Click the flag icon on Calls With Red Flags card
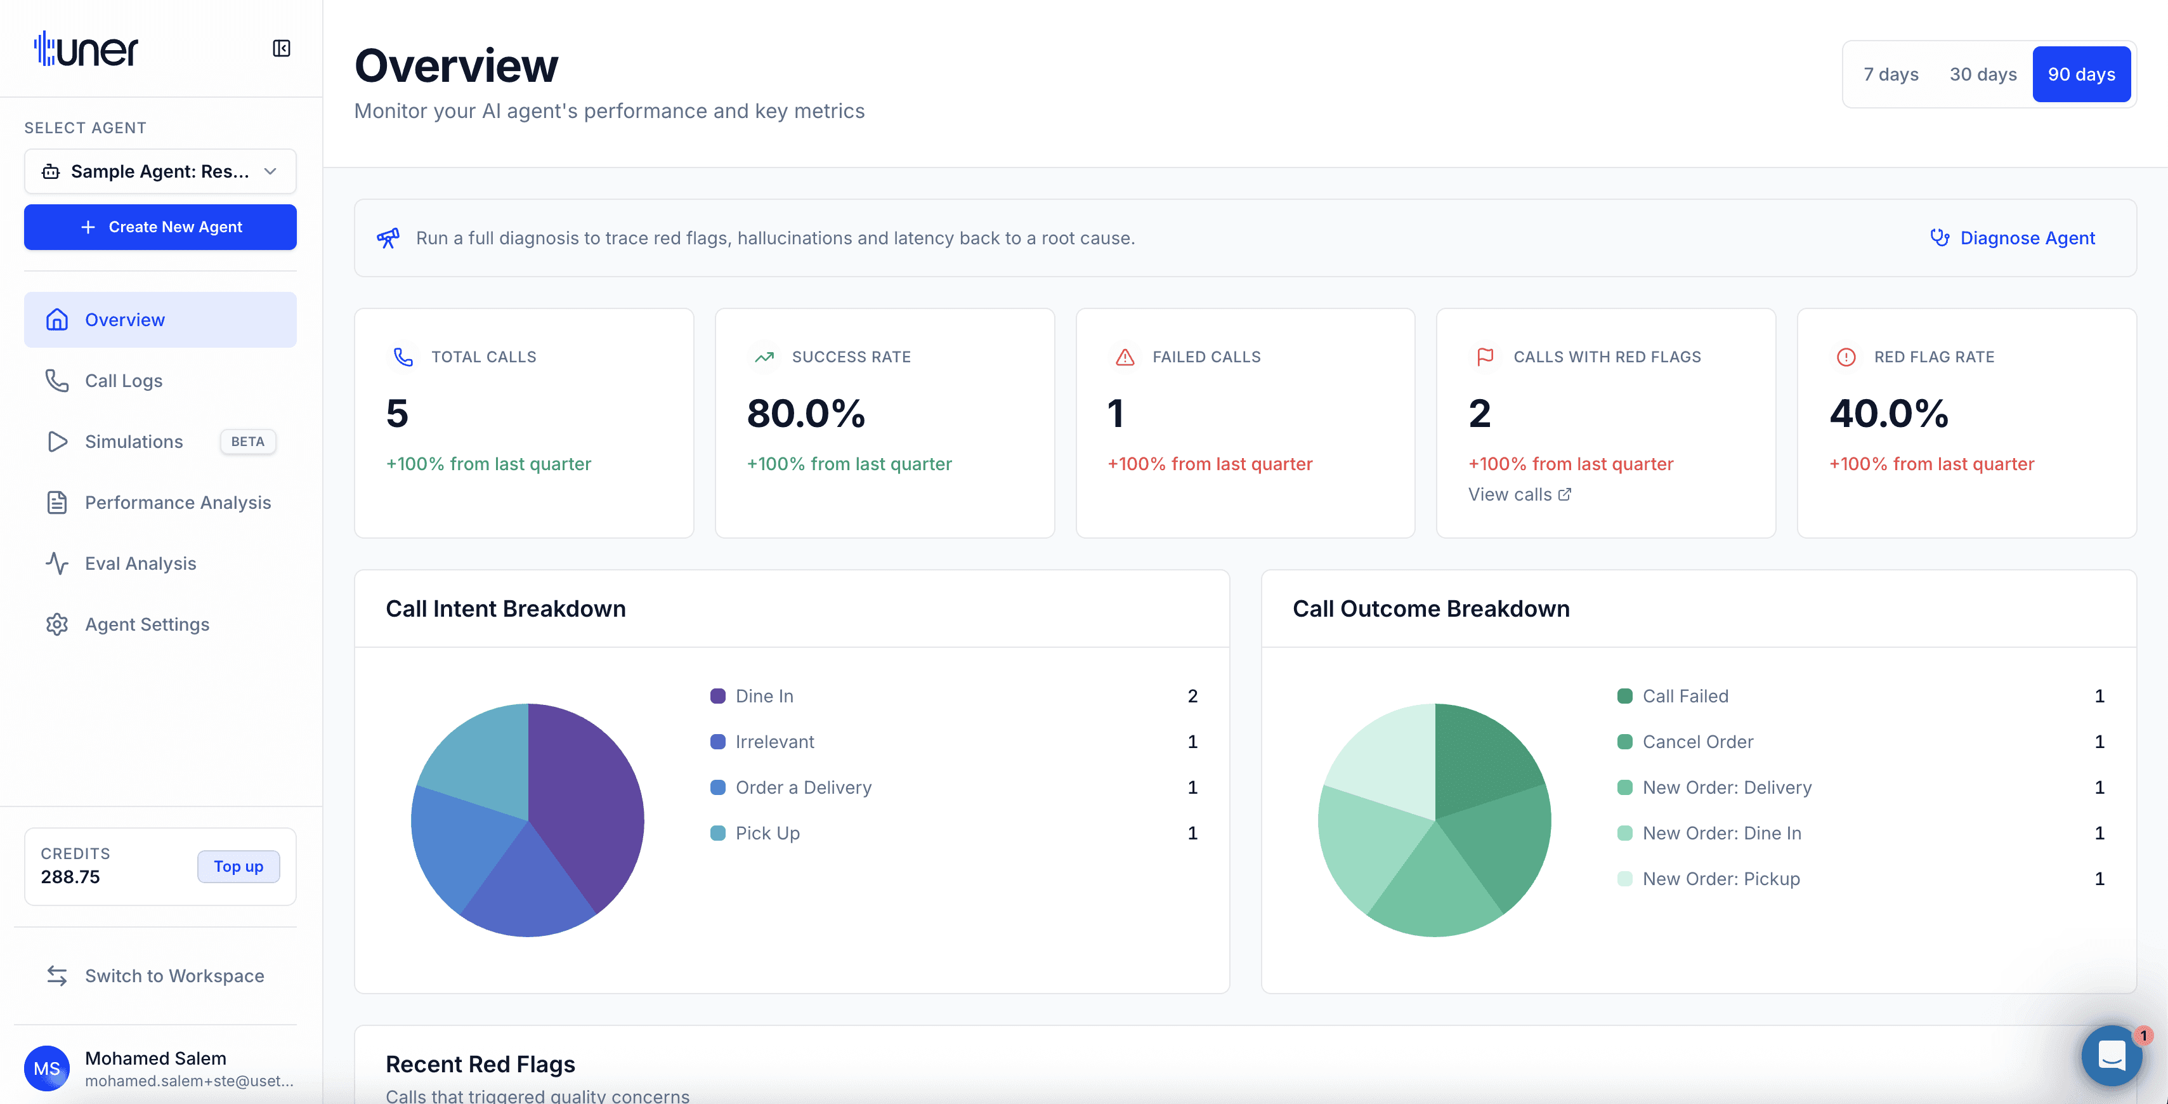The width and height of the screenshot is (2168, 1104). (x=1486, y=357)
